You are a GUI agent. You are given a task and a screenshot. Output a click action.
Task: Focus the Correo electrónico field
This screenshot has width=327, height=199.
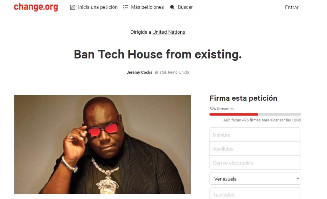[255, 163]
